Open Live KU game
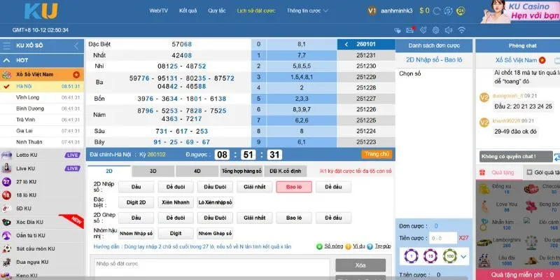Image resolution: width=560 pixels, height=280 pixels. pos(42,168)
